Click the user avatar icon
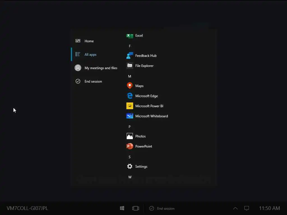This screenshot has width=287, height=215. coord(78,68)
